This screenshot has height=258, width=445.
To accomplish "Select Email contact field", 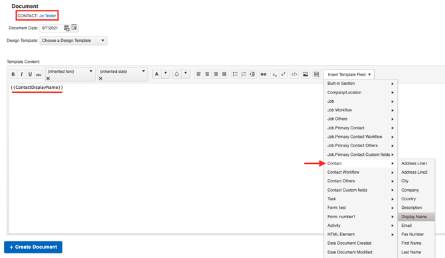I will point(416,226).
